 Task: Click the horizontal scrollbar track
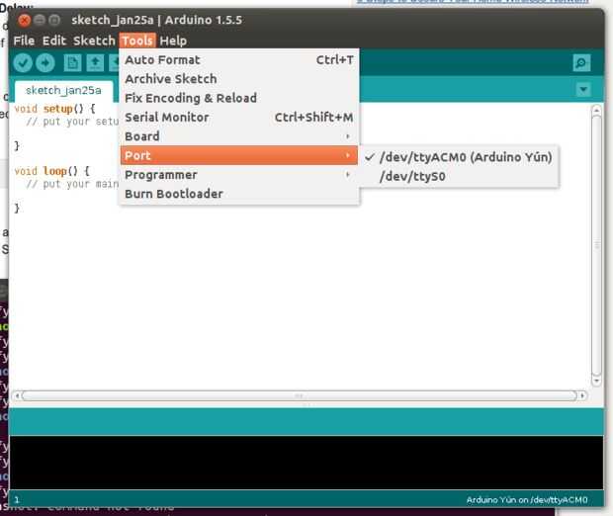coord(299,395)
